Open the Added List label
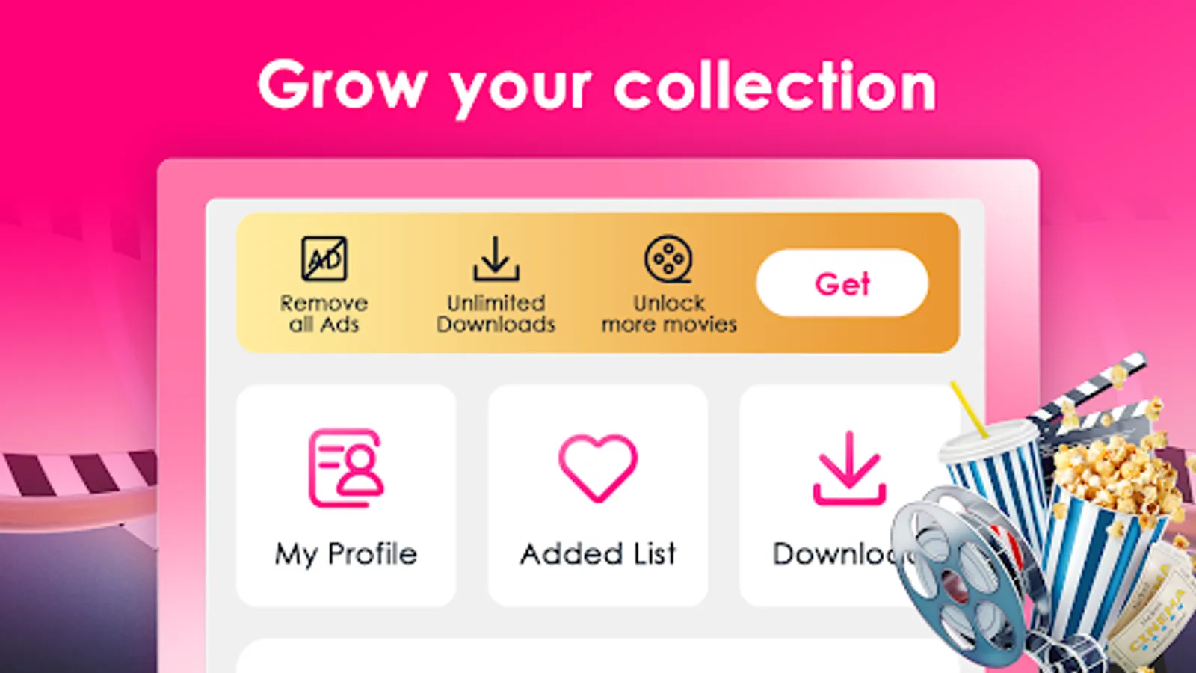 tap(598, 554)
